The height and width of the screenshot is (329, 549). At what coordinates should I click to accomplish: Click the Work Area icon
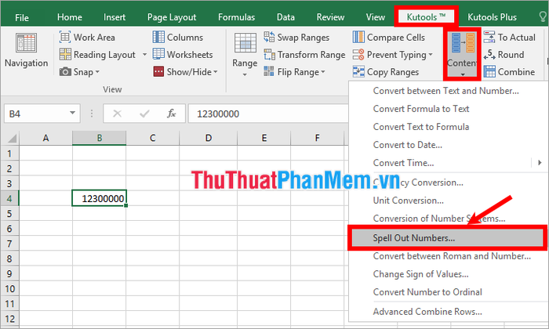pos(65,37)
